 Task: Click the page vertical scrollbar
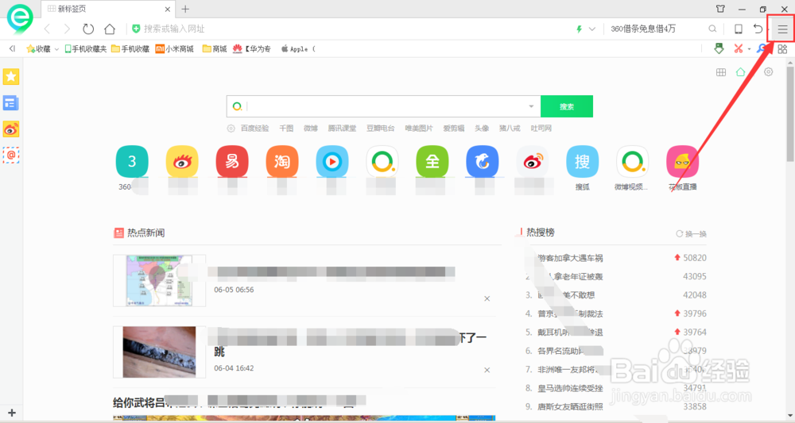click(790, 114)
